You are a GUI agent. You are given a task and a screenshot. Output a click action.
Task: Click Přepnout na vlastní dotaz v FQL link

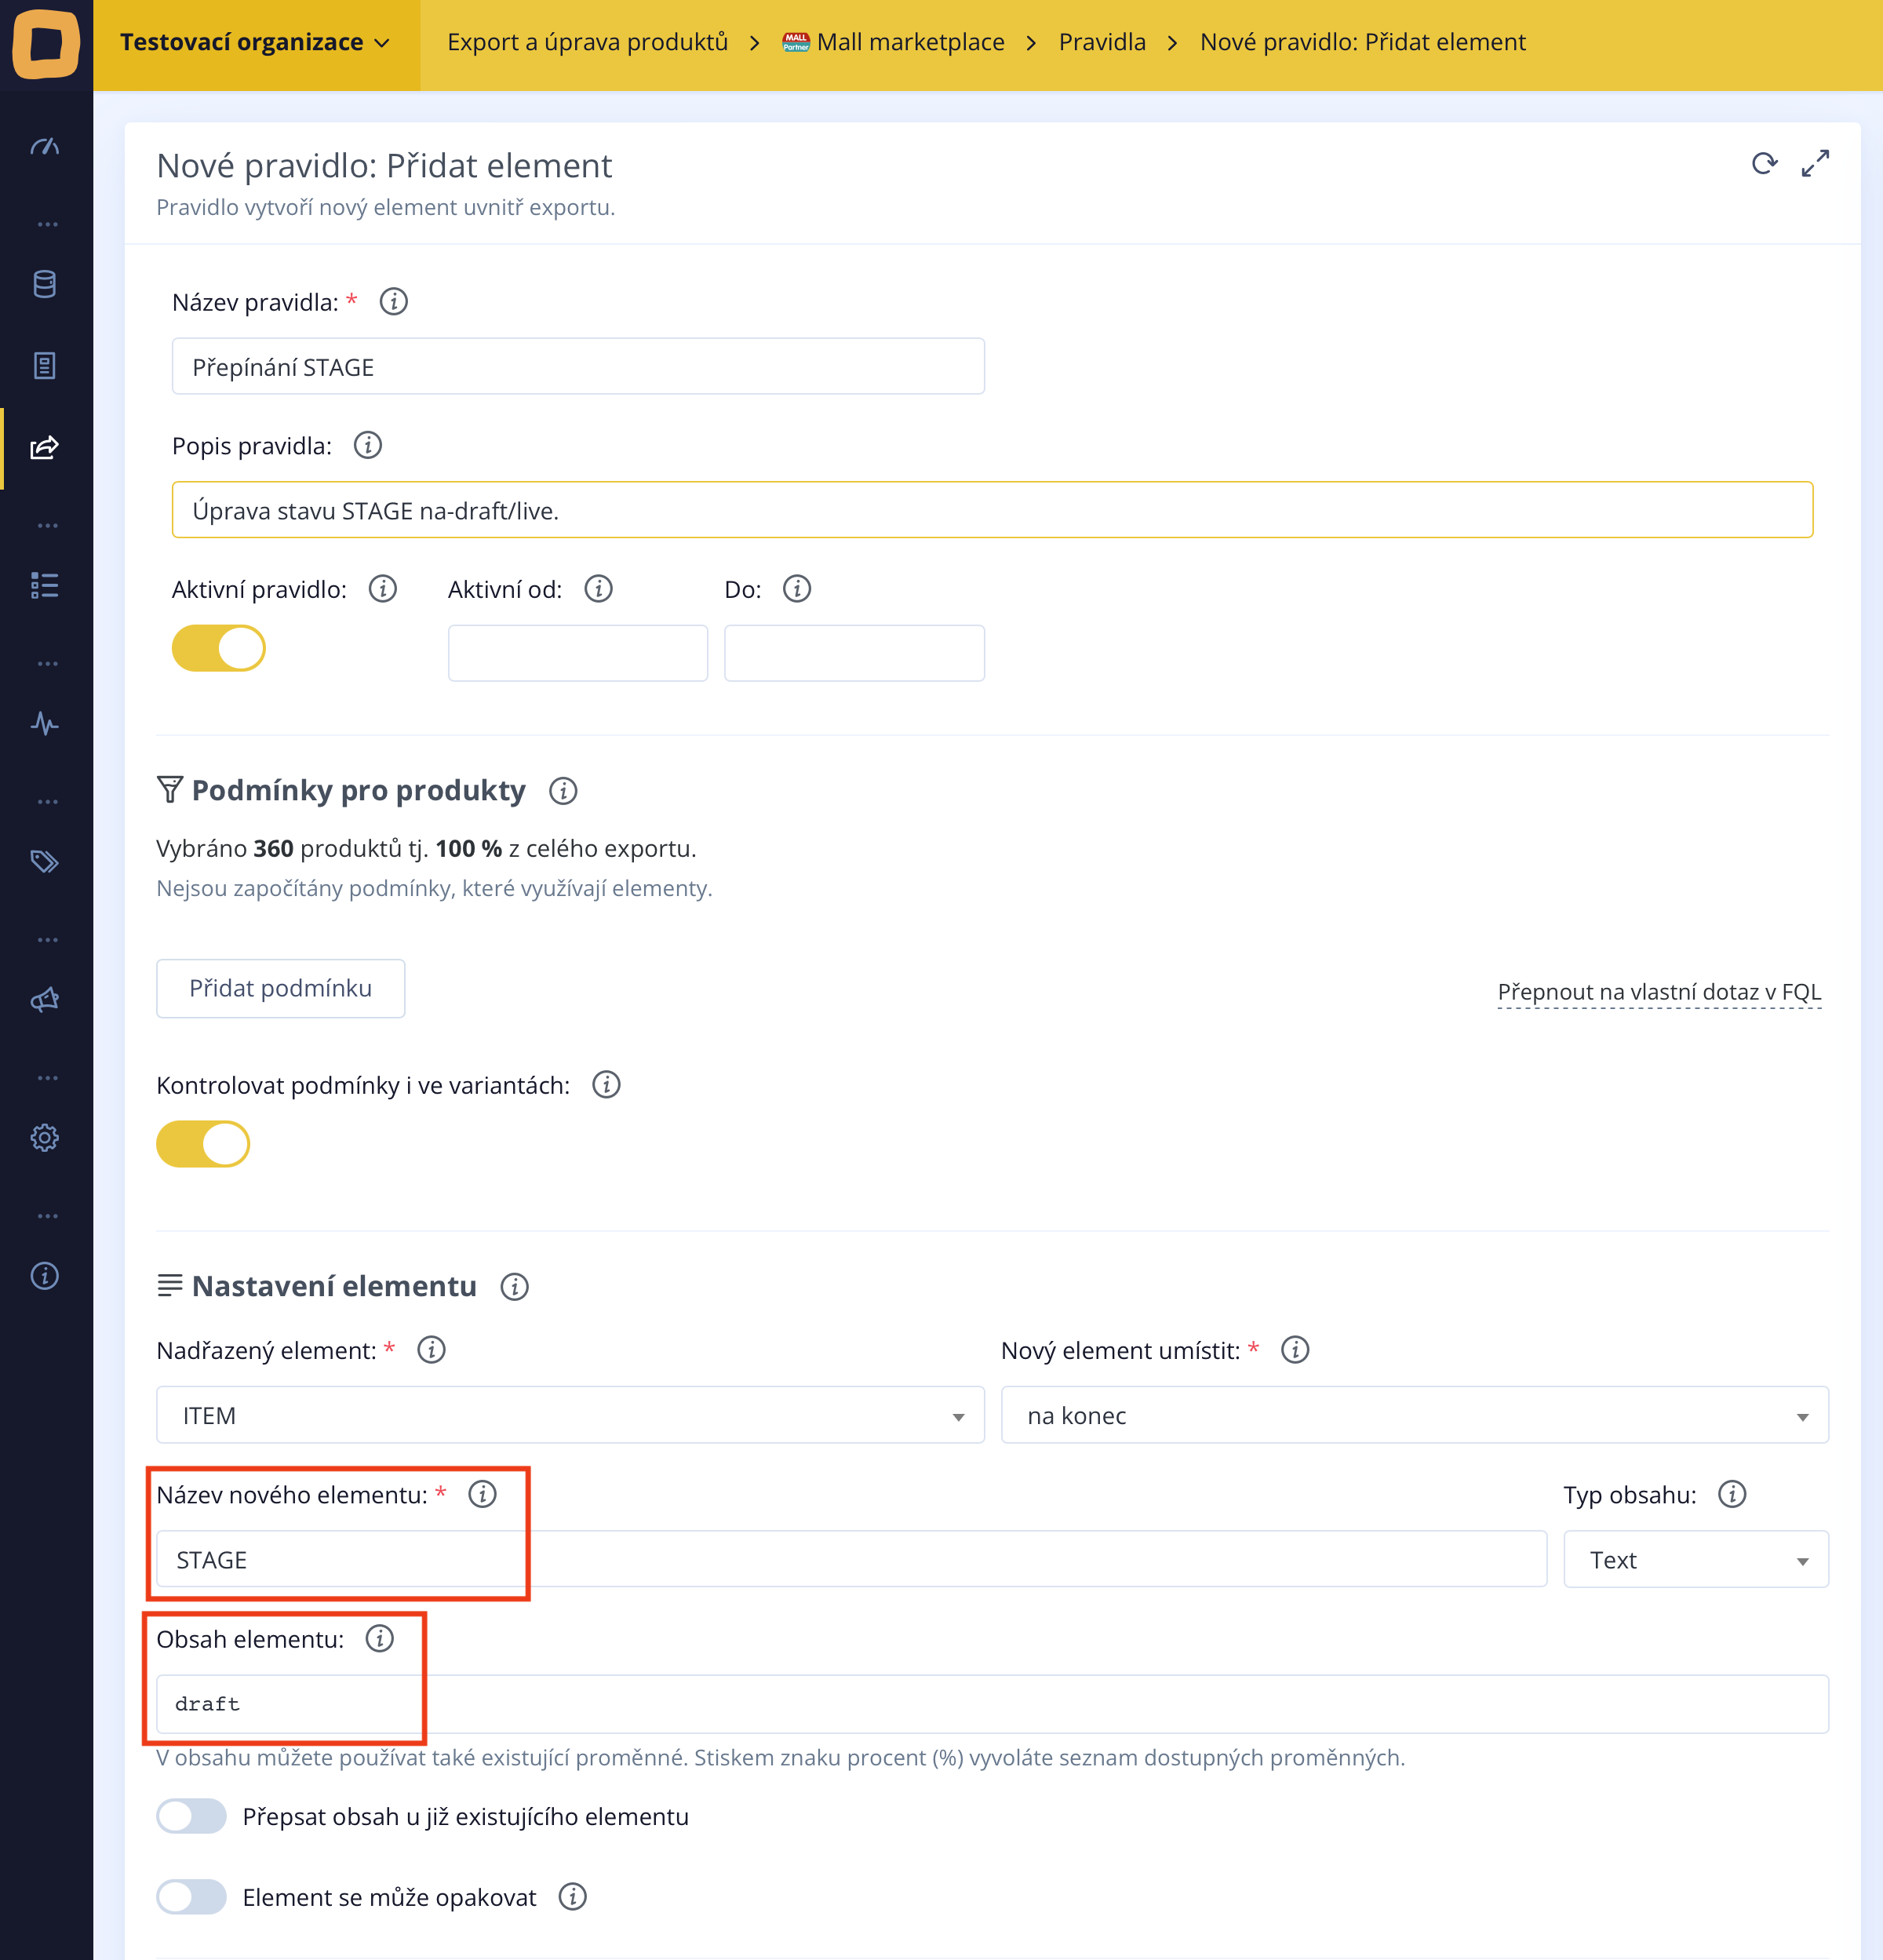tap(1659, 992)
